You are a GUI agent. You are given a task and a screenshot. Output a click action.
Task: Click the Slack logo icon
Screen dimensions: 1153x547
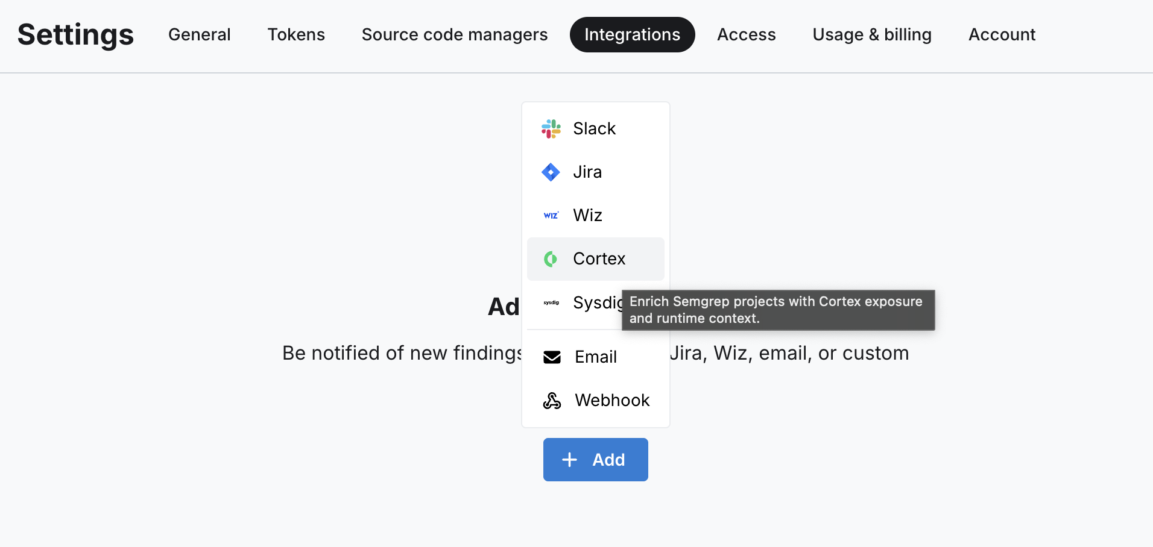(x=551, y=128)
